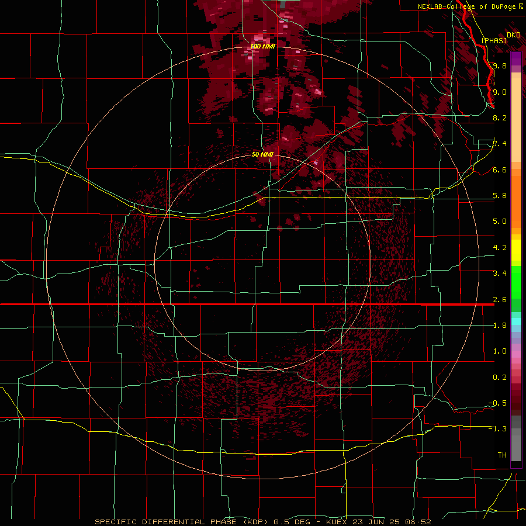Click the NEXLAB-College of DuPage credit text
The image size is (526, 526).
[466, 6]
